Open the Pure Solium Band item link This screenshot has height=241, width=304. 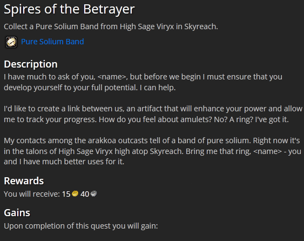52,42
